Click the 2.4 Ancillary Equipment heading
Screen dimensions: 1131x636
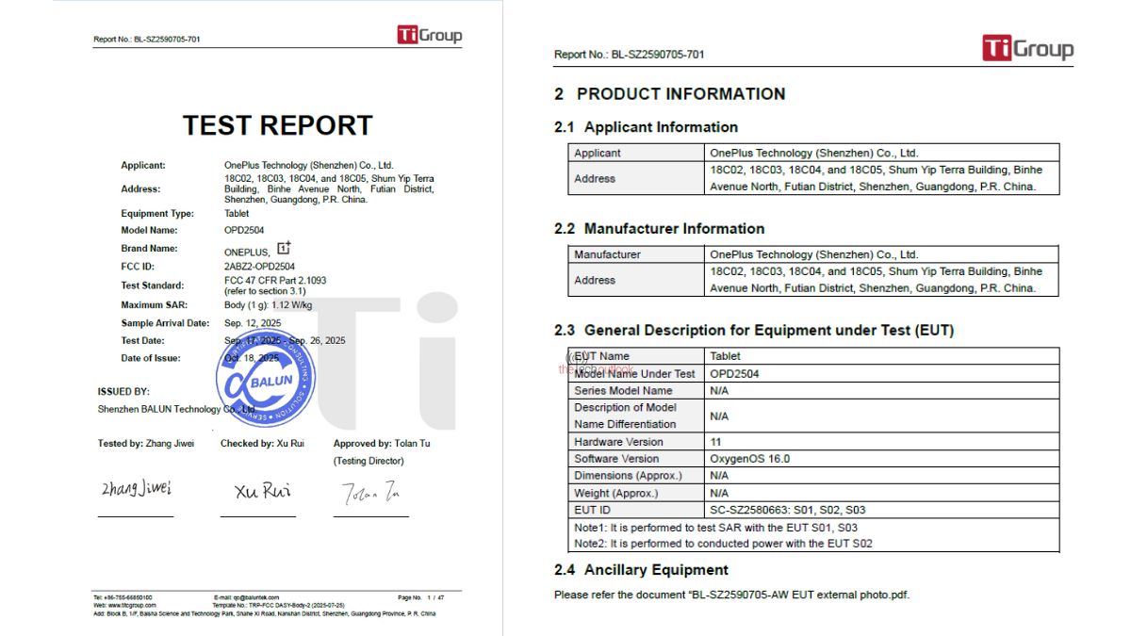pyautogui.click(x=641, y=570)
